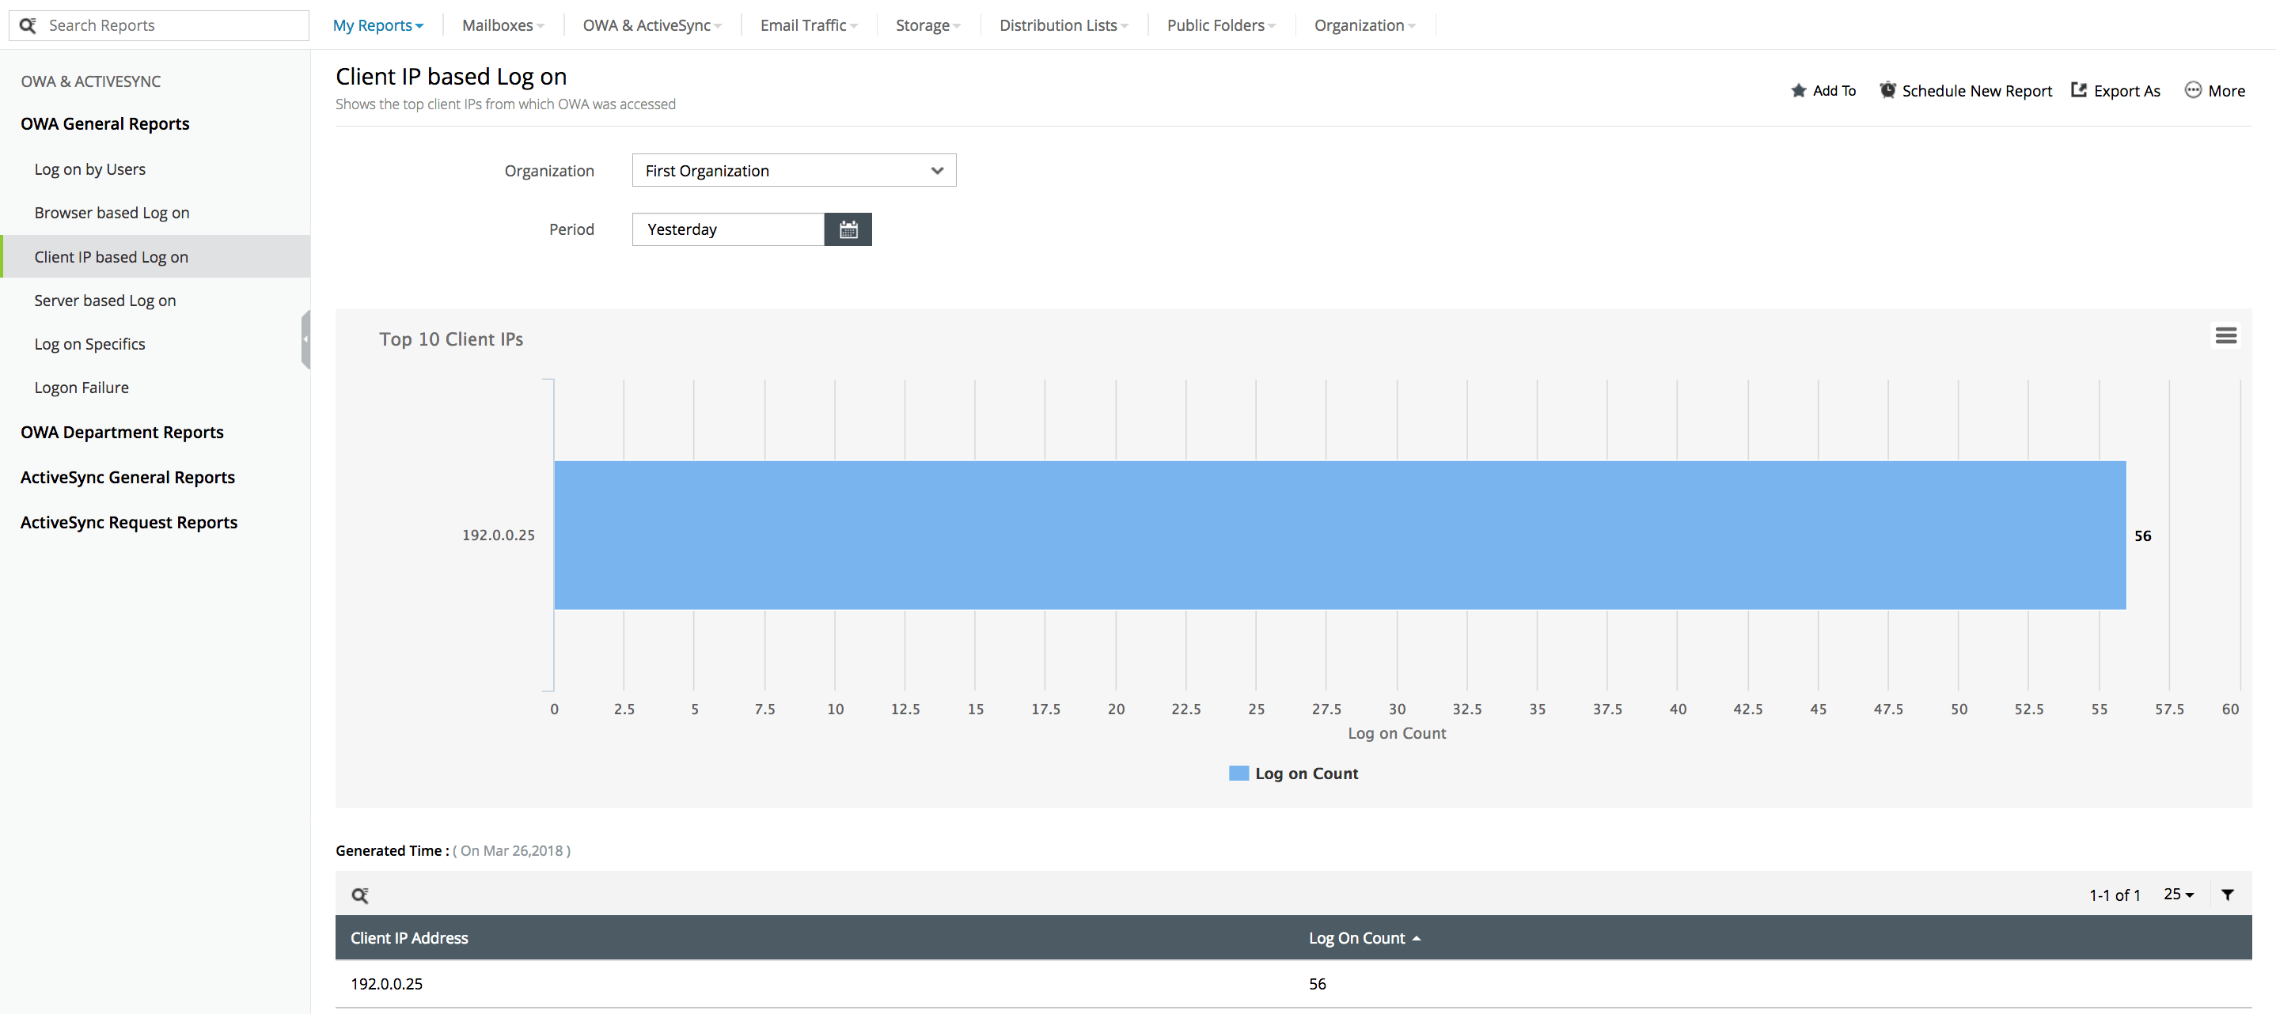Click the search icon in the table toolbar
The height and width of the screenshot is (1014, 2276).
point(361,895)
